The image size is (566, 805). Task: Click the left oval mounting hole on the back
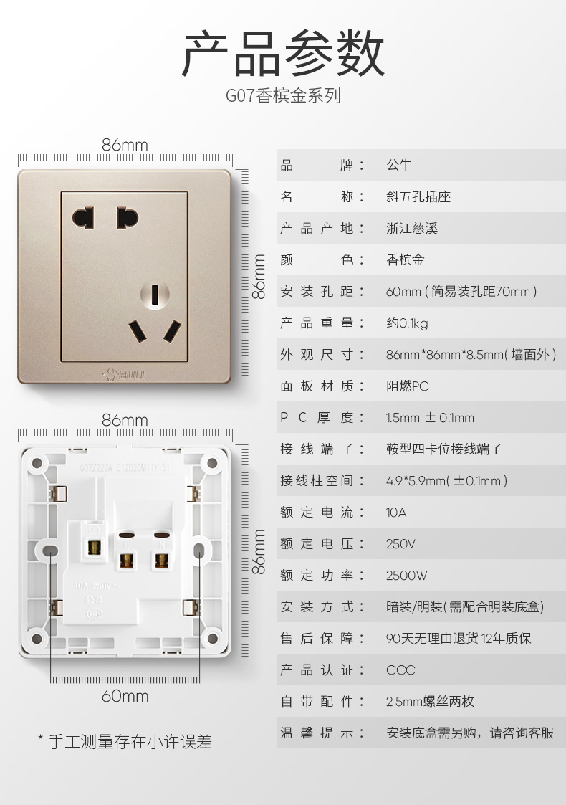click(x=49, y=551)
